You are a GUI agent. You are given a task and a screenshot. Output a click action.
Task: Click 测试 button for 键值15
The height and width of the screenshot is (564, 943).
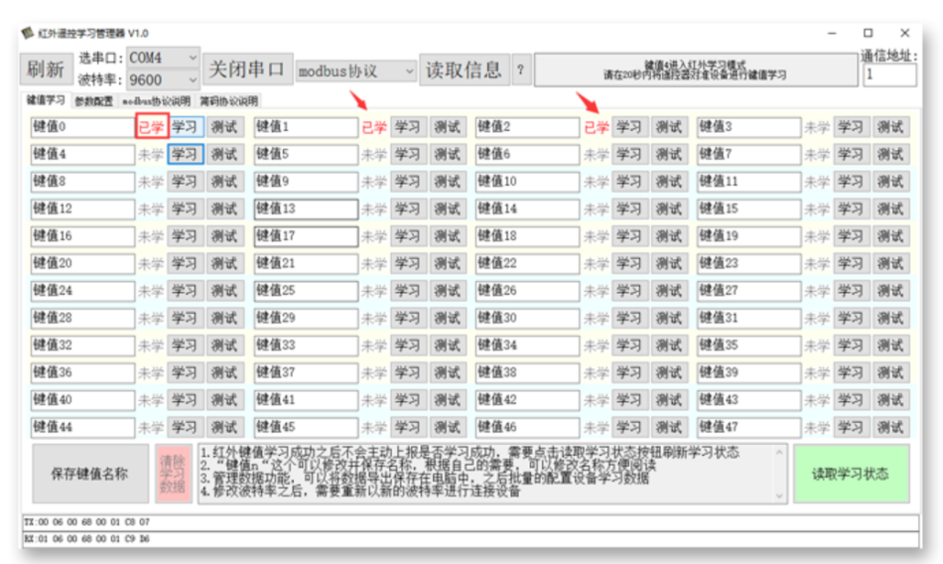(890, 209)
